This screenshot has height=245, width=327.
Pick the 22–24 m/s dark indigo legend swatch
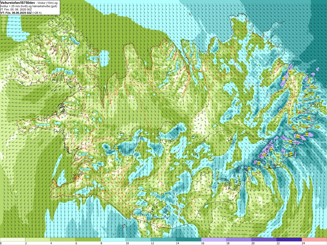tap(289, 240)
